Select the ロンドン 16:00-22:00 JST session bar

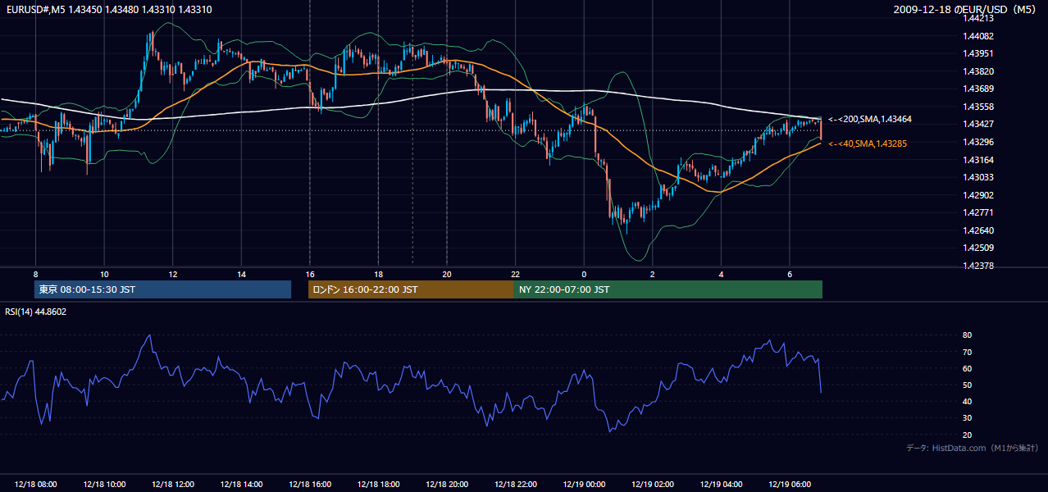(411, 289)
